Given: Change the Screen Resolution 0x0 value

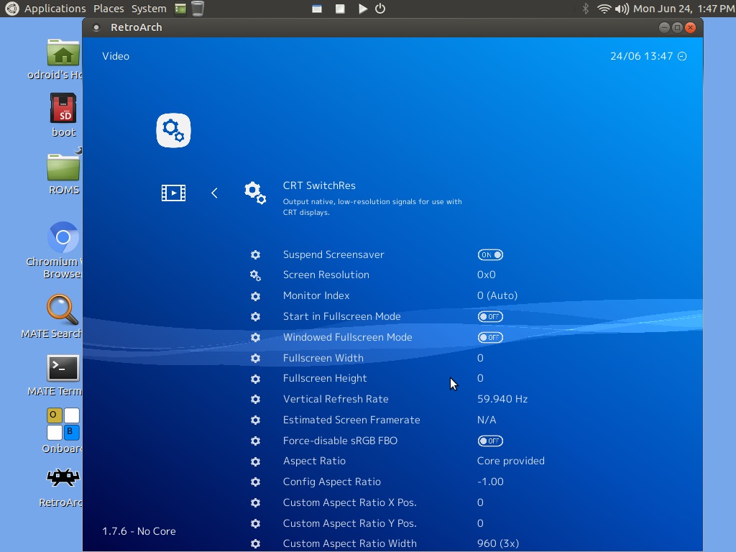Looking at the screenshot, I should click(x=486, y=275).
